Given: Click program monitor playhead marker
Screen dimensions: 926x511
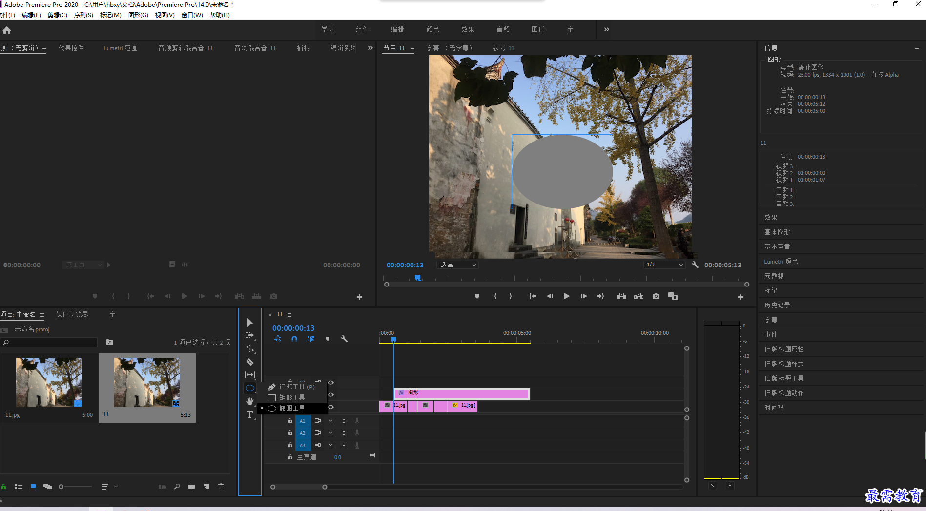Looking at the screenshot, I should [418, 277].
